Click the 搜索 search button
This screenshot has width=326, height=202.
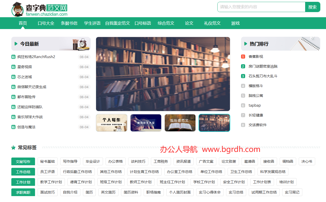point(313,7)
